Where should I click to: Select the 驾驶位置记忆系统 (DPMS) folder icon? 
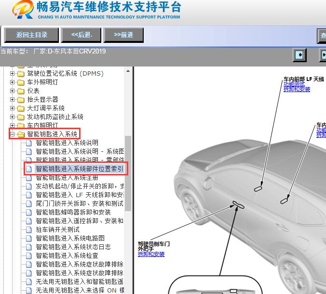coord(21,74)
